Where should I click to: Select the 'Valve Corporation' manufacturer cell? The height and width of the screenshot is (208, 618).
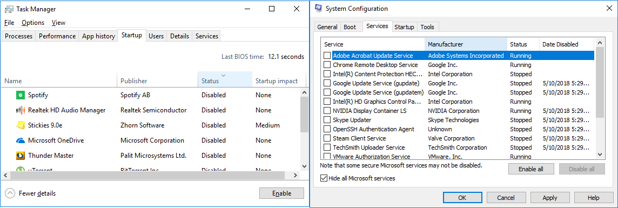tap(451, 138)
